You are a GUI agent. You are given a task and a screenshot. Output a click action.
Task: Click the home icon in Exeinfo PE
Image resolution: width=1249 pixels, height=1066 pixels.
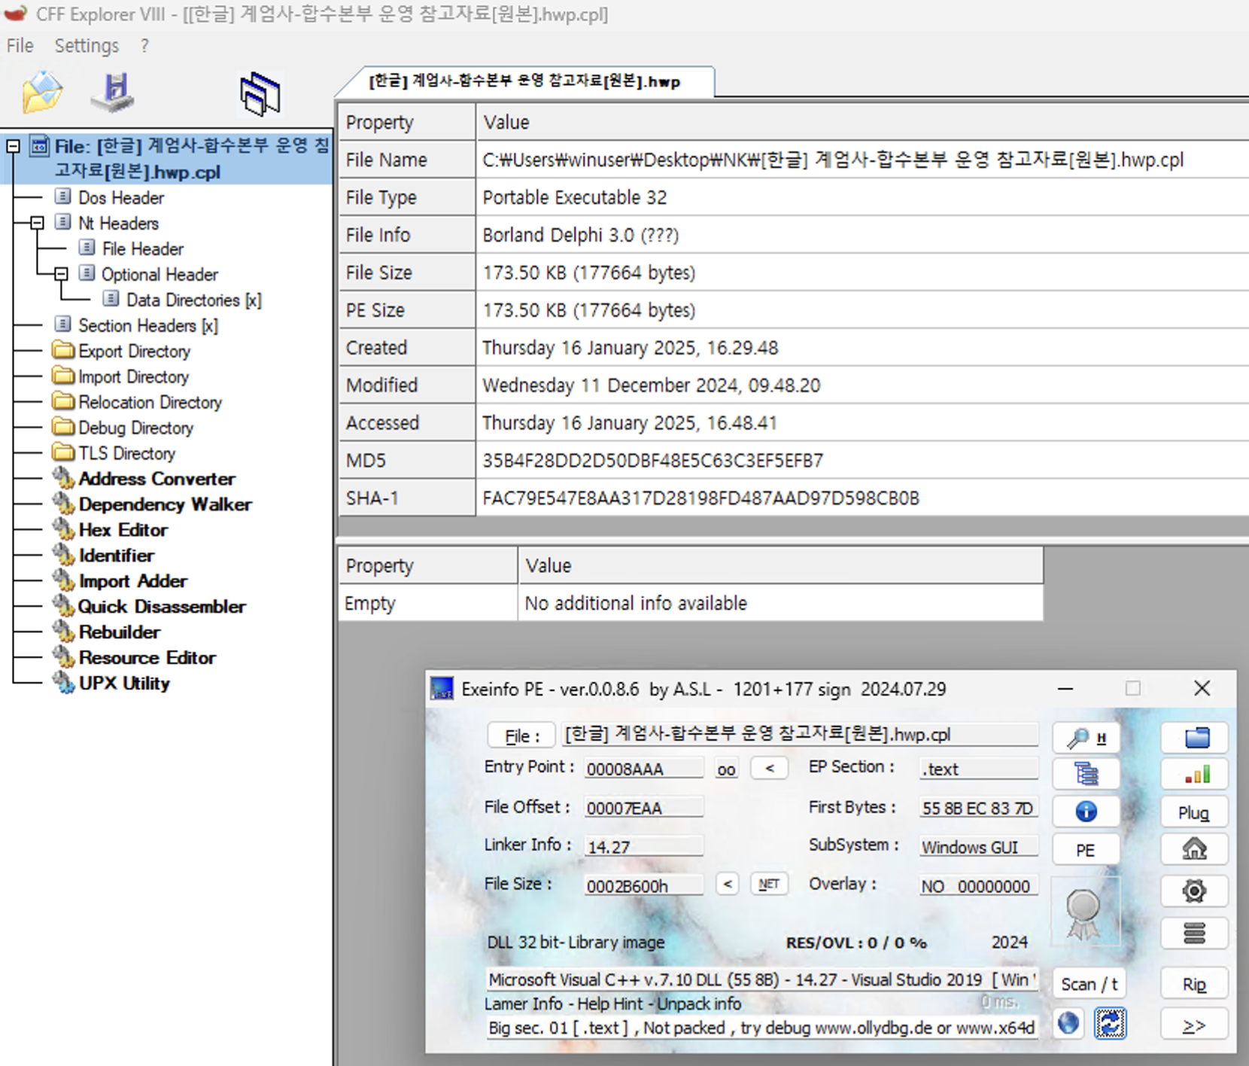(x=1195, y=849)
